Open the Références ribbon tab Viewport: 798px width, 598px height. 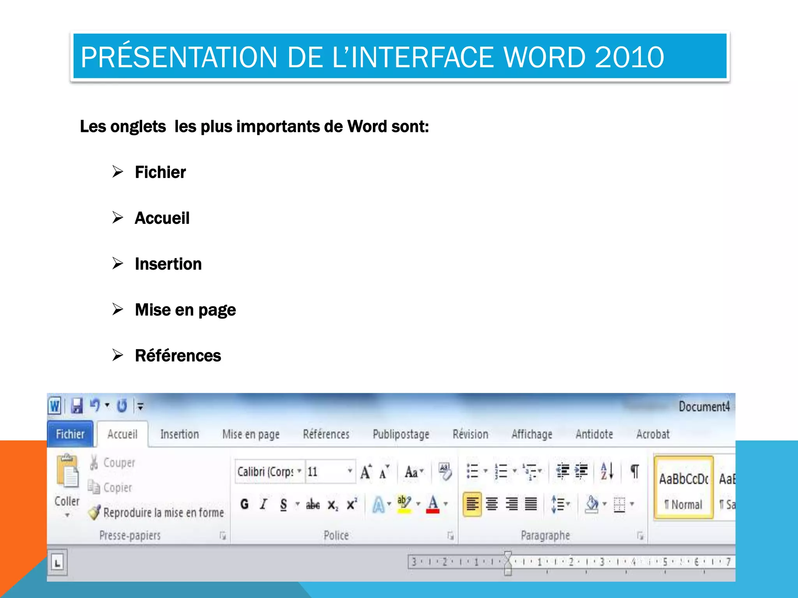326,434
